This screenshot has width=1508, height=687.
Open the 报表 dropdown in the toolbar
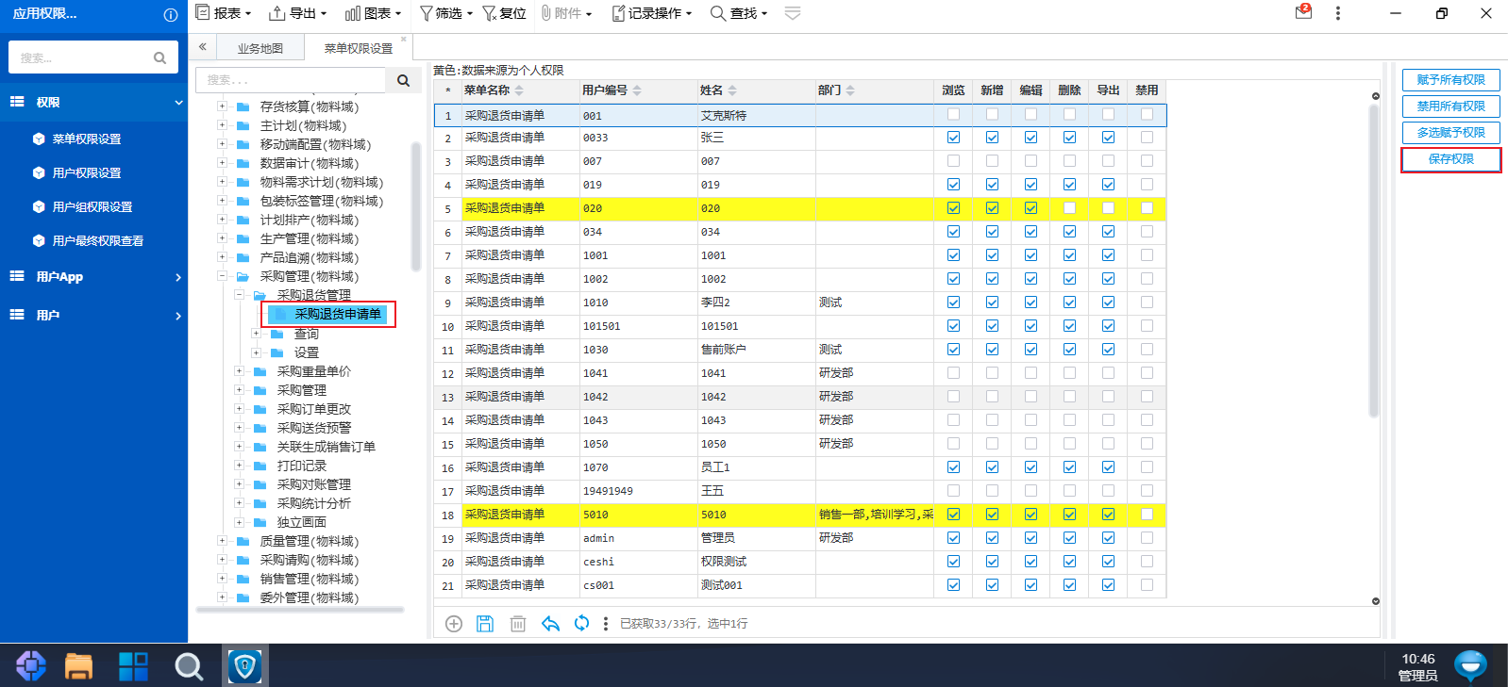coord(224,13)
